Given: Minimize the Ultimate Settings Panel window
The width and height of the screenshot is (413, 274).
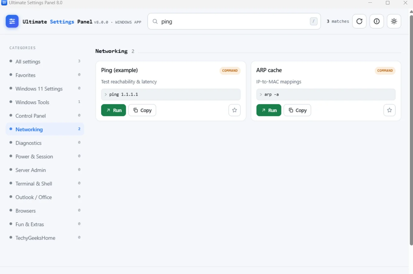Looking at the screenshot, I should [370, 3].
